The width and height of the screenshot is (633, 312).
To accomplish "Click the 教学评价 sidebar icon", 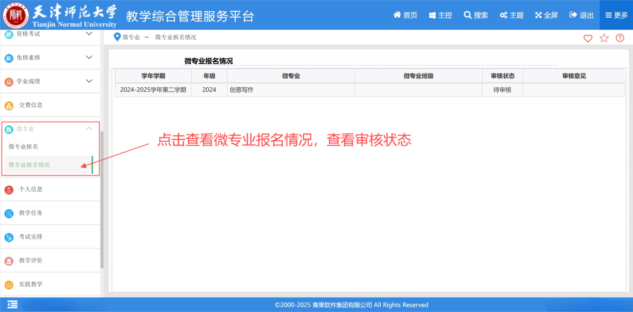I will pos(9,261).
